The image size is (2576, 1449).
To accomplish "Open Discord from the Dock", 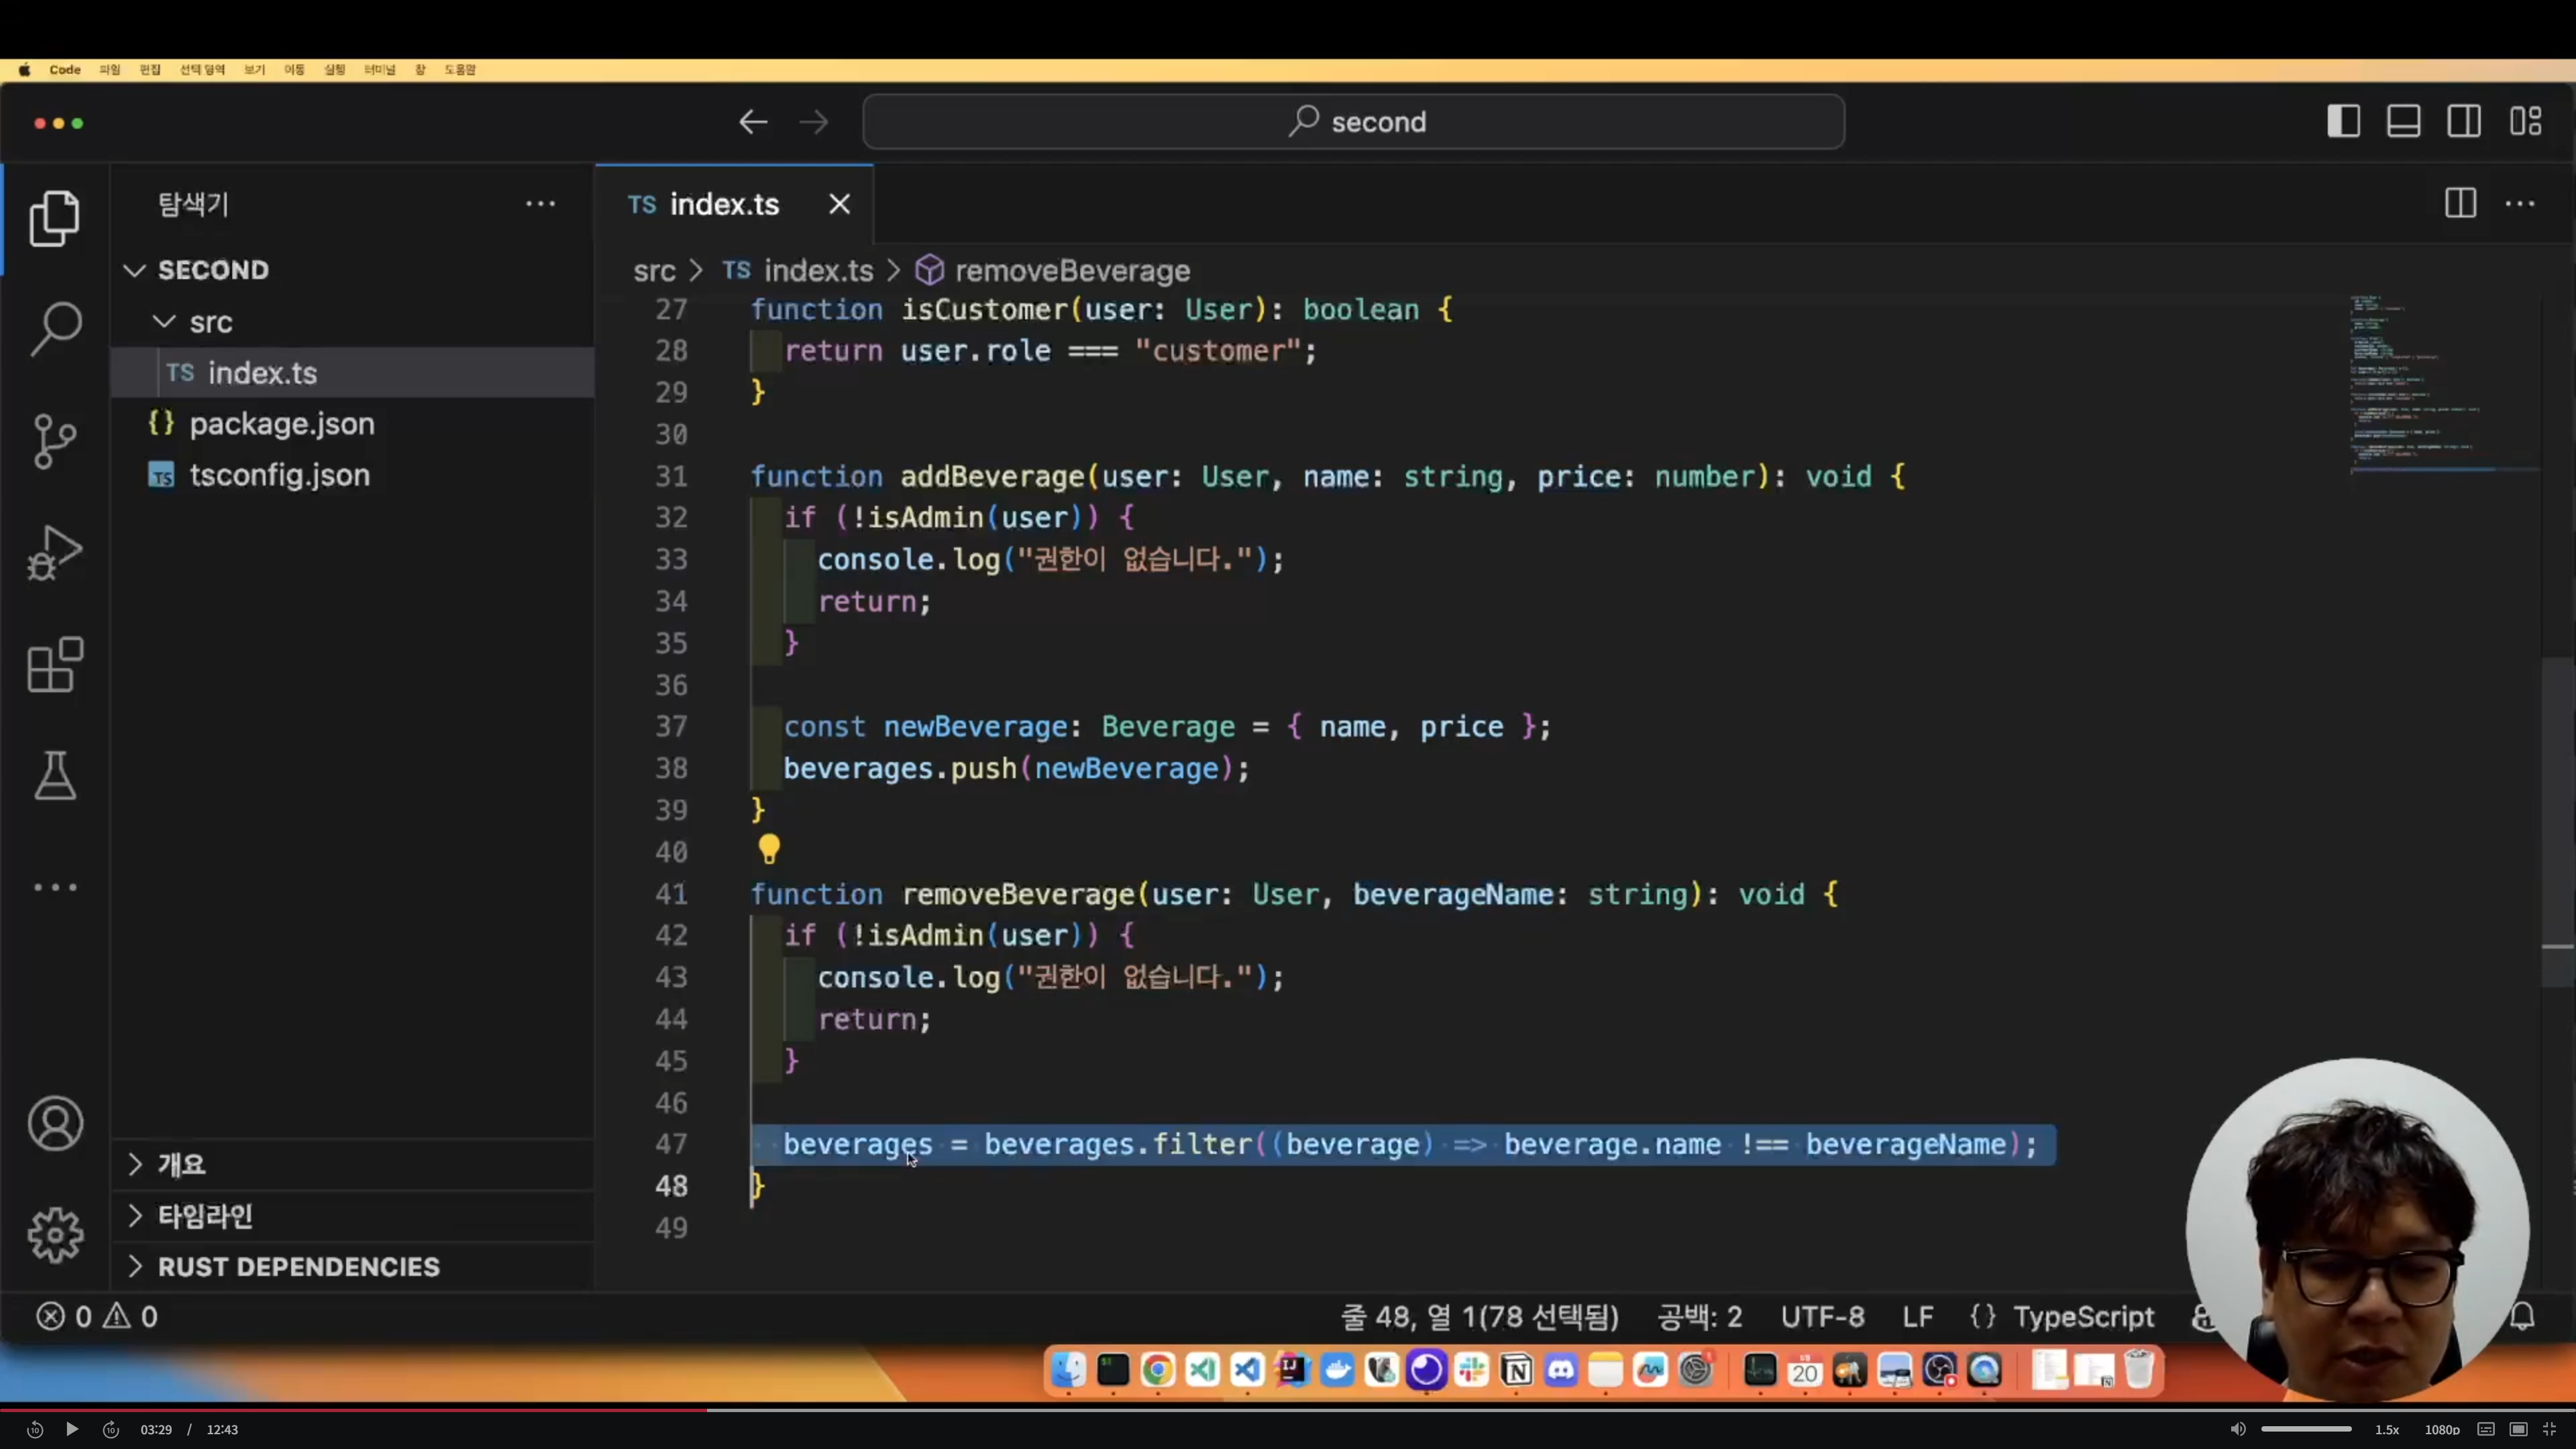I will 1561,1370.
